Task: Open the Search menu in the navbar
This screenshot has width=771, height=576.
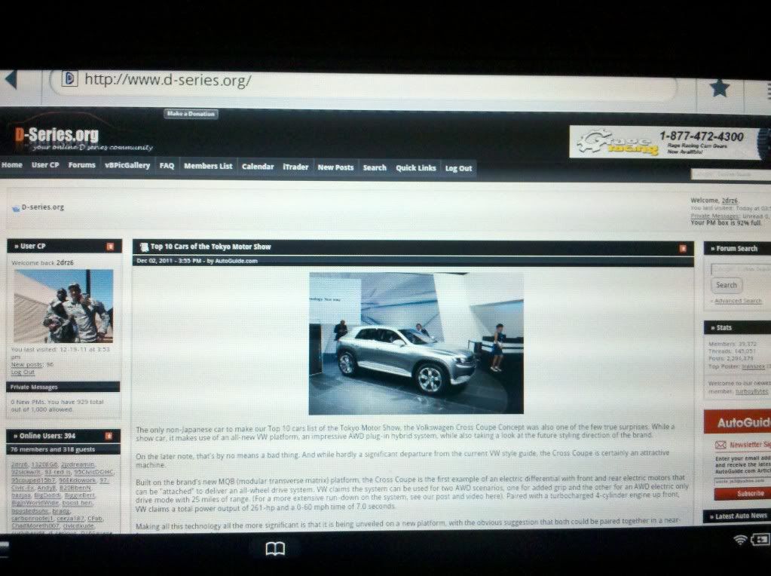Action: click(375, 167)
